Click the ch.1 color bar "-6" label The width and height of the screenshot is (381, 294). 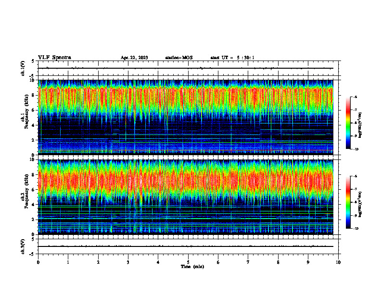point(355,97)
